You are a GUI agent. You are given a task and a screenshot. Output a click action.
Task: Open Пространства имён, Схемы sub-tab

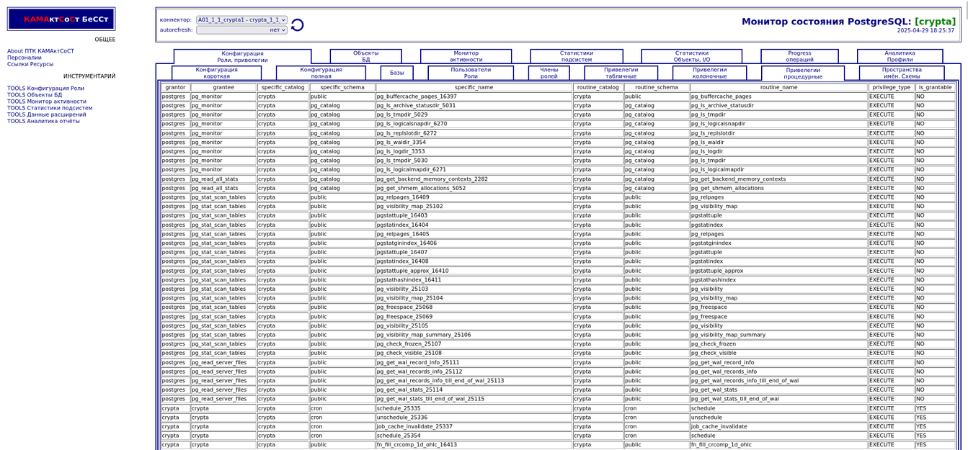(x=901, y=73)
